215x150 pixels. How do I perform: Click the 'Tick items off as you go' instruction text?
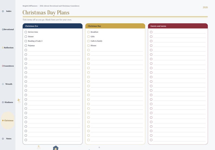tap(47, 20)
